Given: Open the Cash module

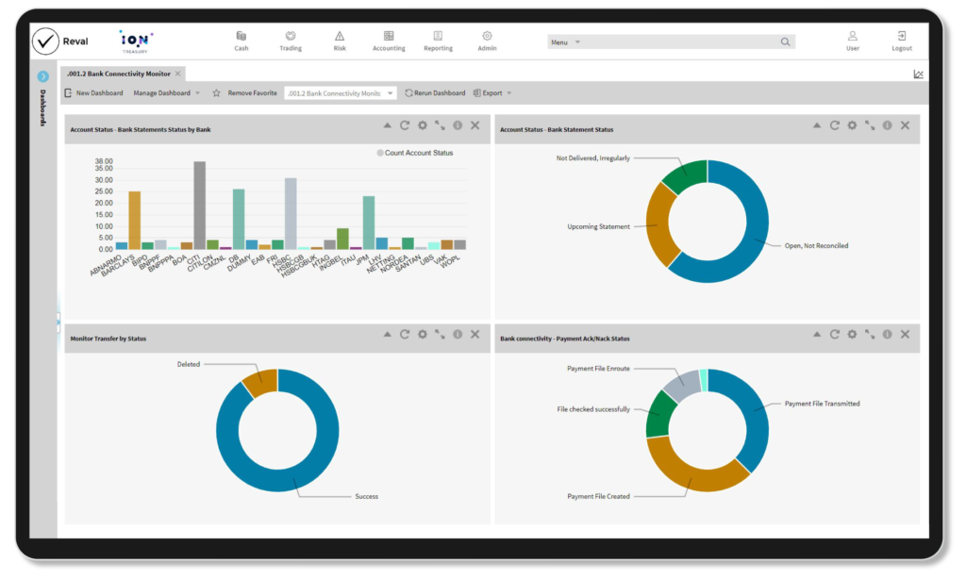Looking at the screenshot, I should click(x=241, y=41).
